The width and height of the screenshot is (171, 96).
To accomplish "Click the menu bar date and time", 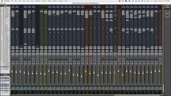I will point(164,1).
